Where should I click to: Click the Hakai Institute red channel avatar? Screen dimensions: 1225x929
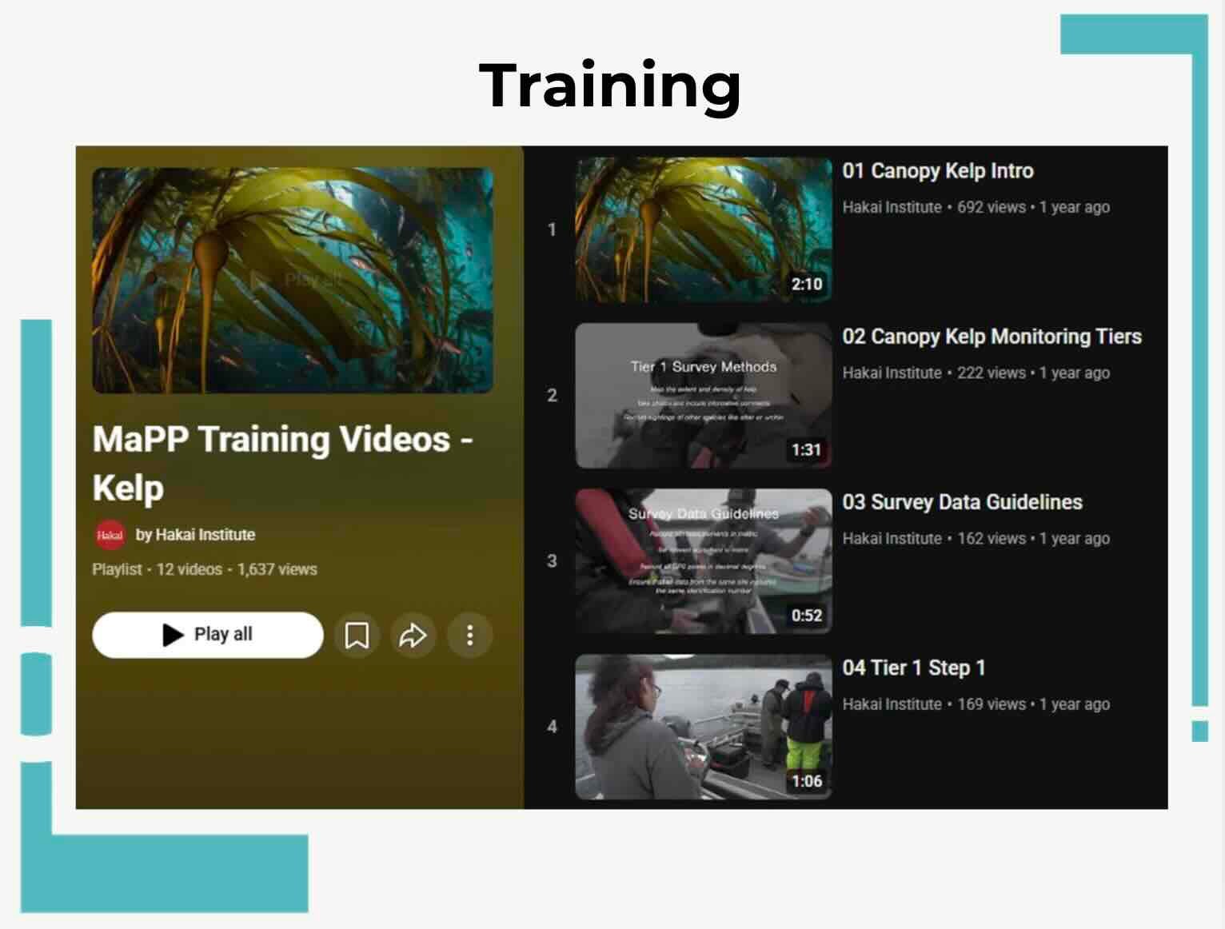pos(110,535)
